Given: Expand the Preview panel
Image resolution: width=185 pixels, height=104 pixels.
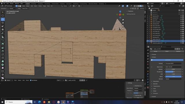Looking at the screenshot, I should coord(154,55).
